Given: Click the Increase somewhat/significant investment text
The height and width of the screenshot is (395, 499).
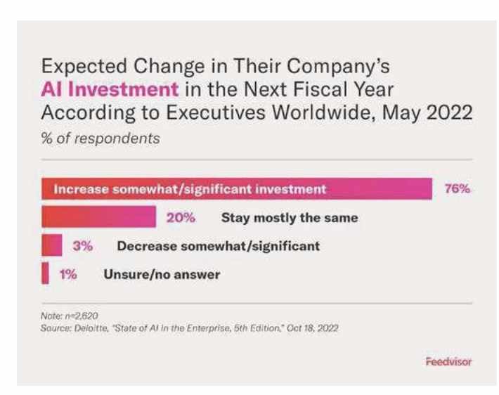Looking at the screenshot, I should [190, 189].
